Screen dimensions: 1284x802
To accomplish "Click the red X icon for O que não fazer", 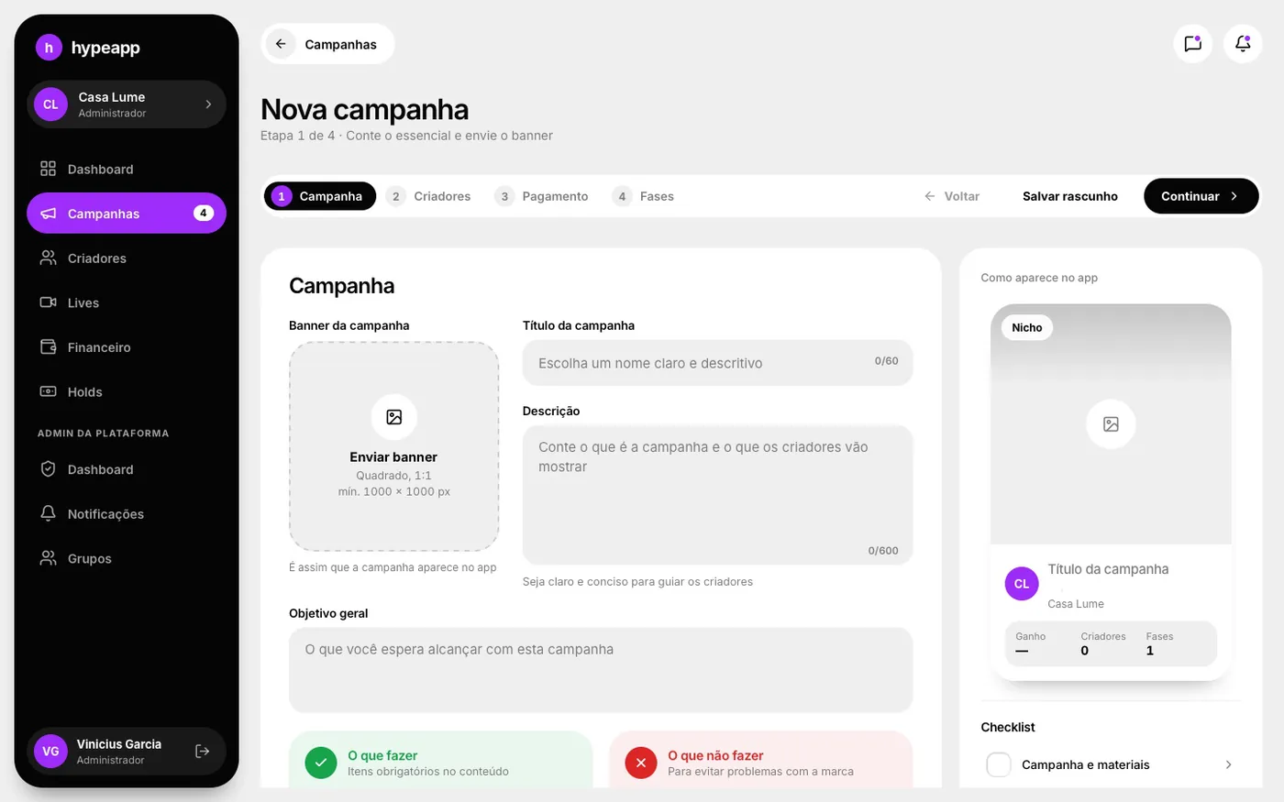I will [x=641, y=763].
